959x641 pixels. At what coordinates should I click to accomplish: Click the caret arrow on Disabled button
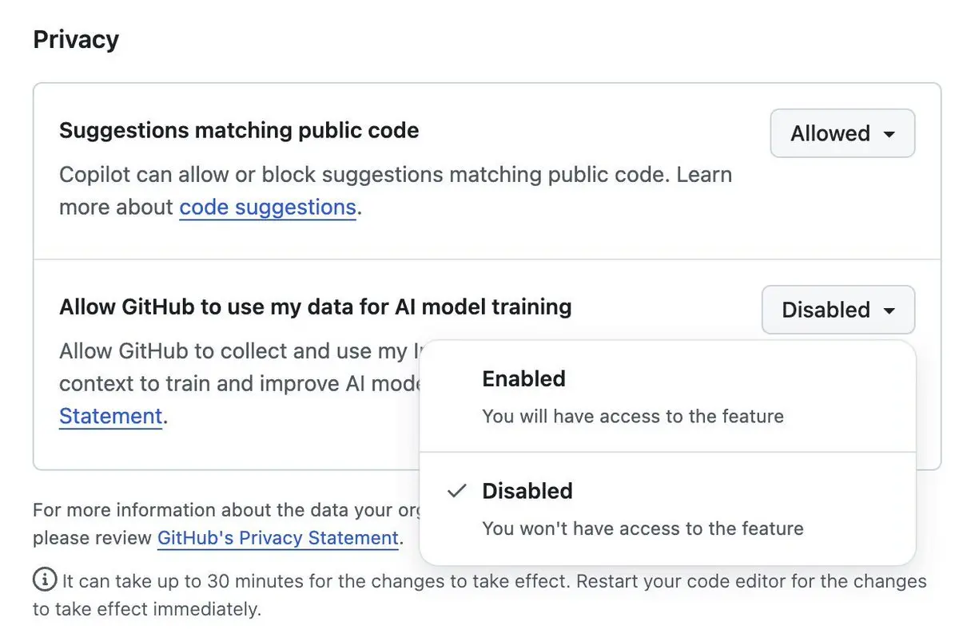click(889, 311)
